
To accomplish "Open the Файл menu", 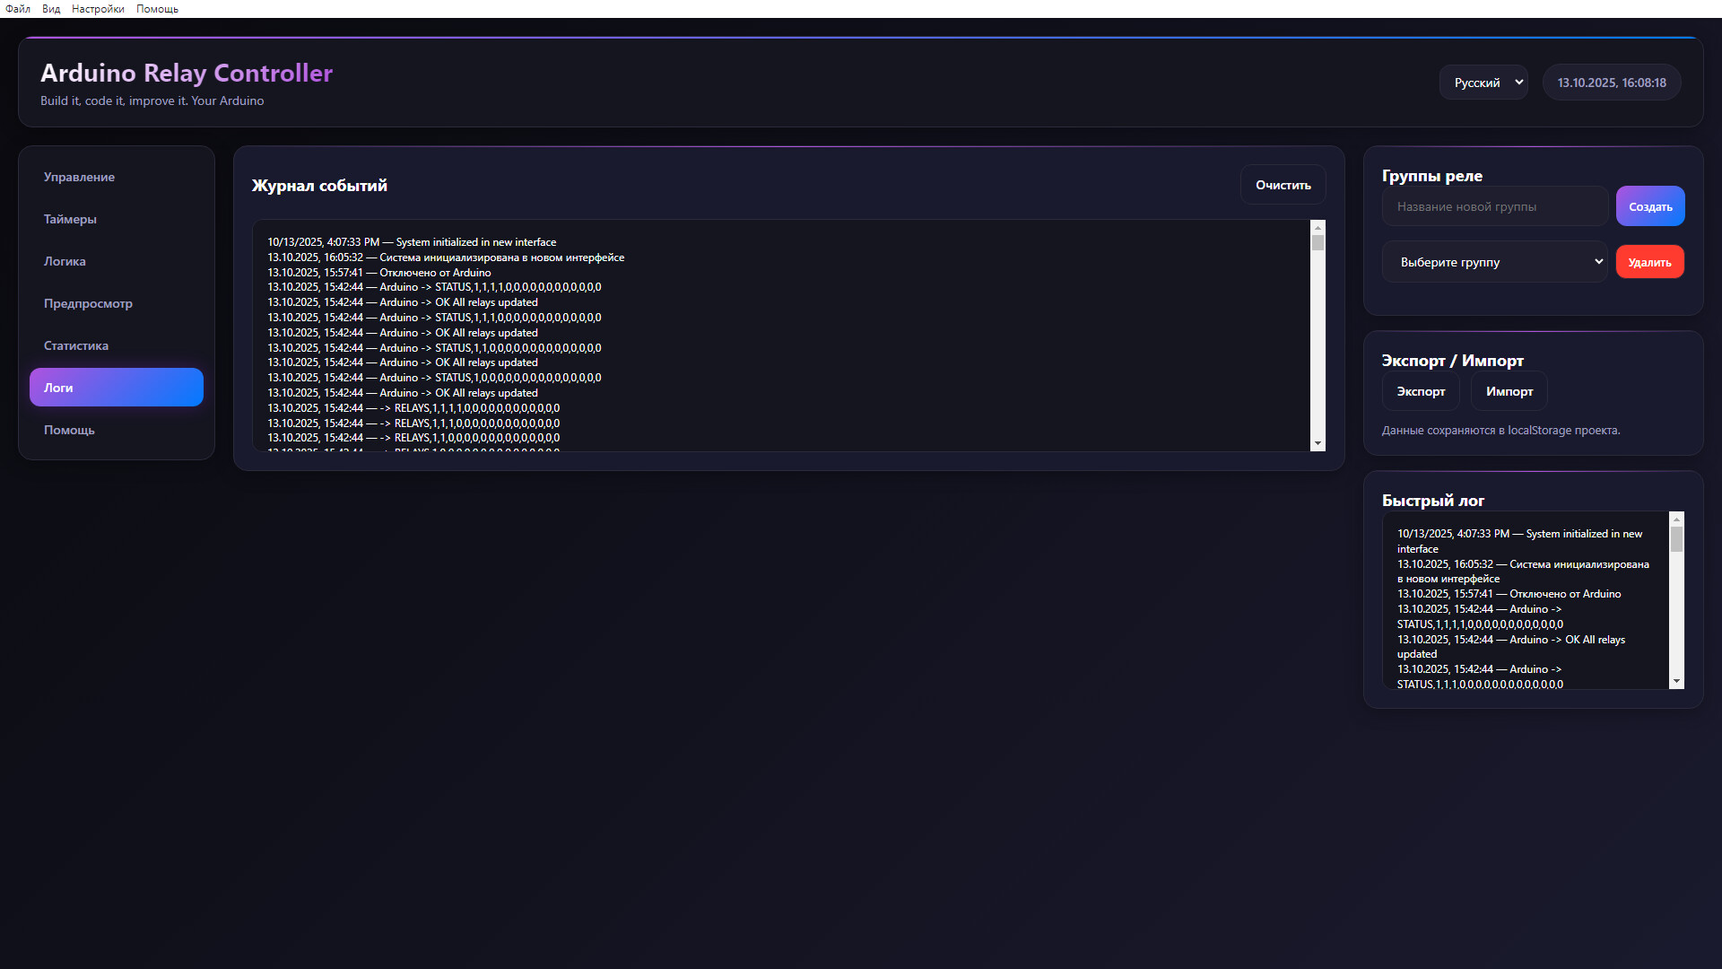I will 17,9.
